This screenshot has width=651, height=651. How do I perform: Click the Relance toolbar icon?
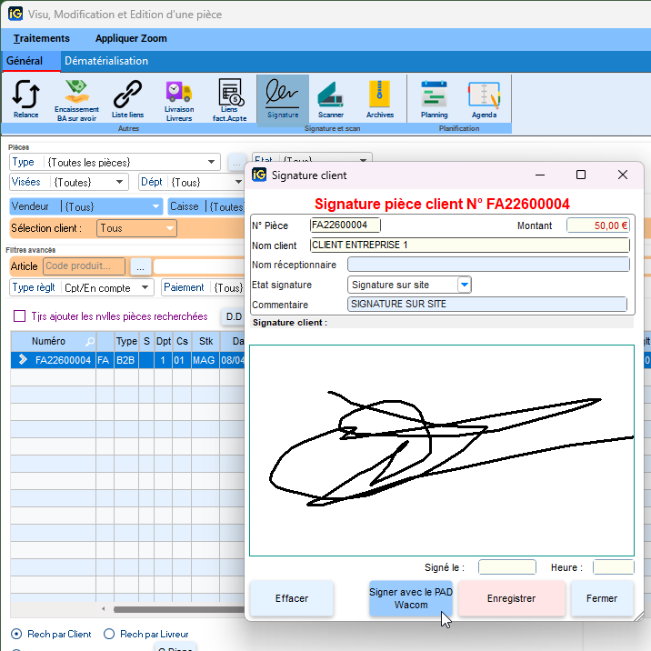tap(25, 98)
